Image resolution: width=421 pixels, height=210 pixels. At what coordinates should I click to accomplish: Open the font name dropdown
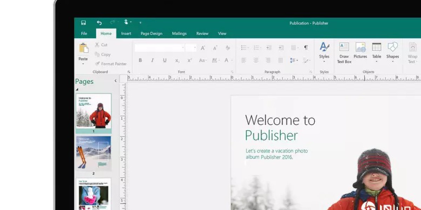(183, 48)
